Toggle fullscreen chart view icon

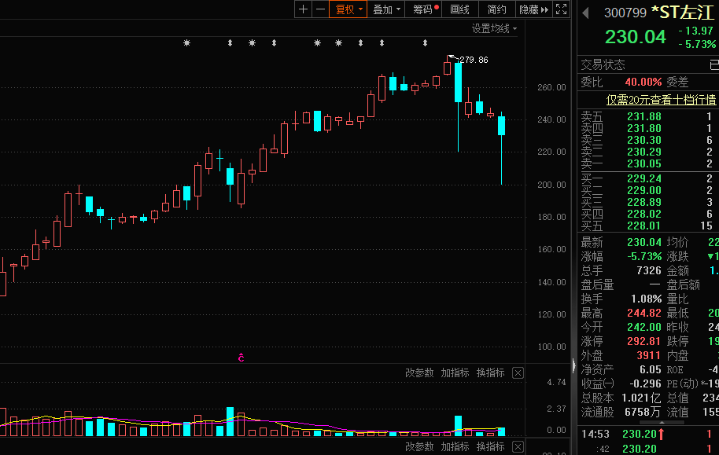pyautogui.click(x=561, y=9)
